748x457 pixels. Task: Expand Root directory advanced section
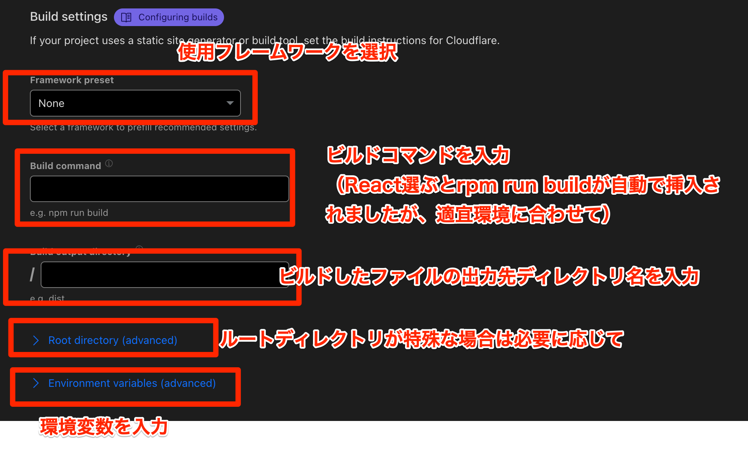click(x=112, y=340)
